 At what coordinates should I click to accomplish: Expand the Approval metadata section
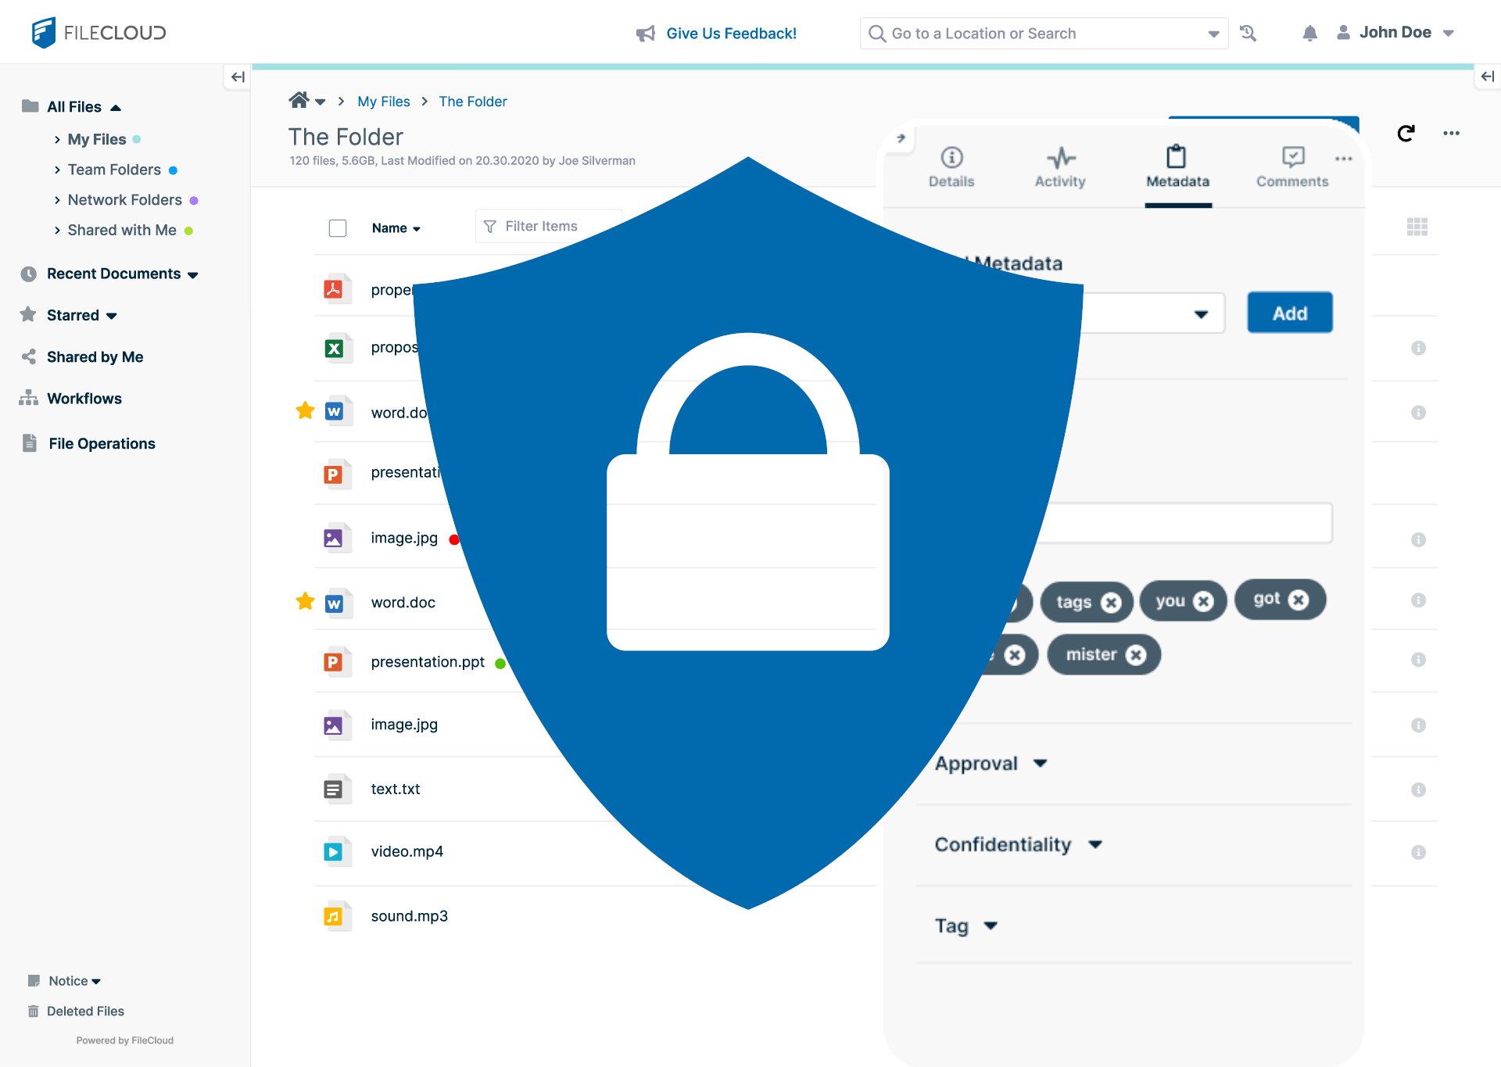coord(1040,763)
